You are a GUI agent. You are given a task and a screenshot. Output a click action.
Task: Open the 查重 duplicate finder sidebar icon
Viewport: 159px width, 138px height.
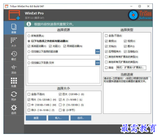(14, 28)
